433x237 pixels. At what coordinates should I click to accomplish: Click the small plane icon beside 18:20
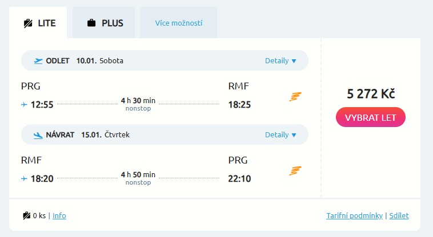point(24,179)
